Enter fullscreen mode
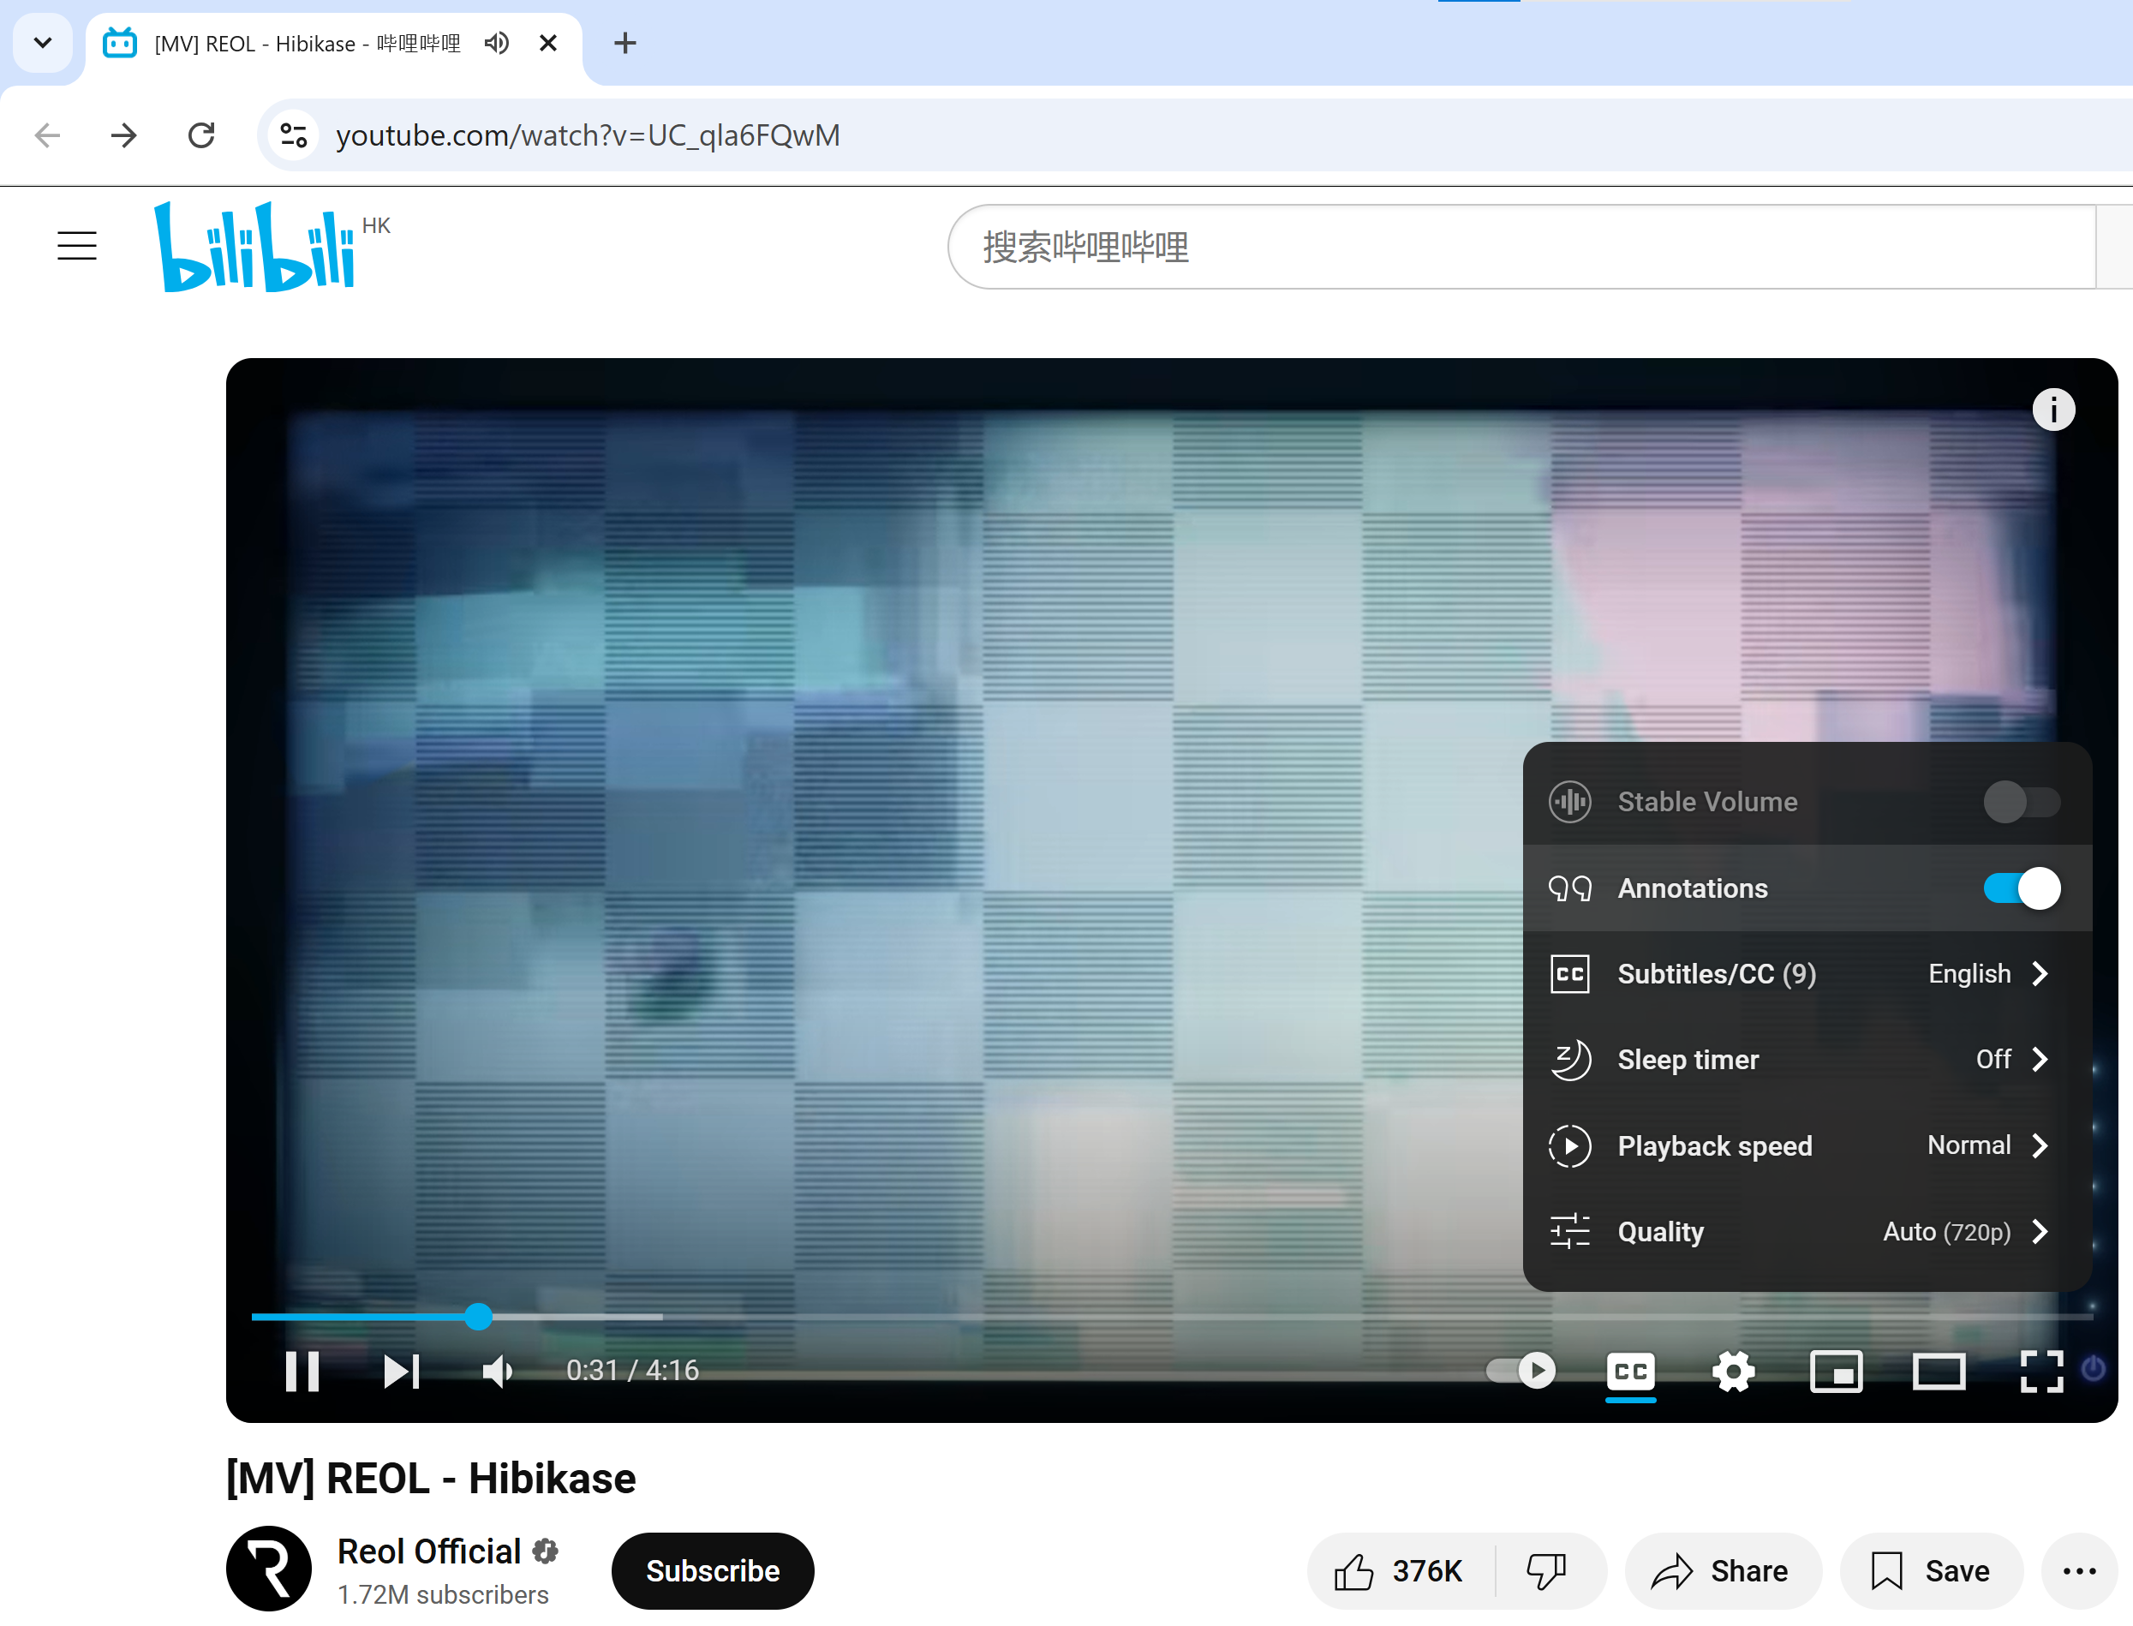The height and width of the screenshot is (1626, 2133). click(2041, 1371)
